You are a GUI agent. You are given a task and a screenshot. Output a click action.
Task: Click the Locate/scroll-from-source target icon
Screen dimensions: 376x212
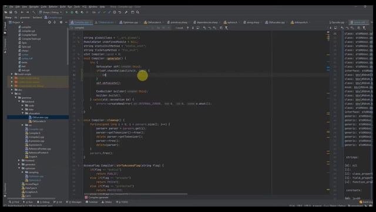pyautogui.click(x=49, y=22)
